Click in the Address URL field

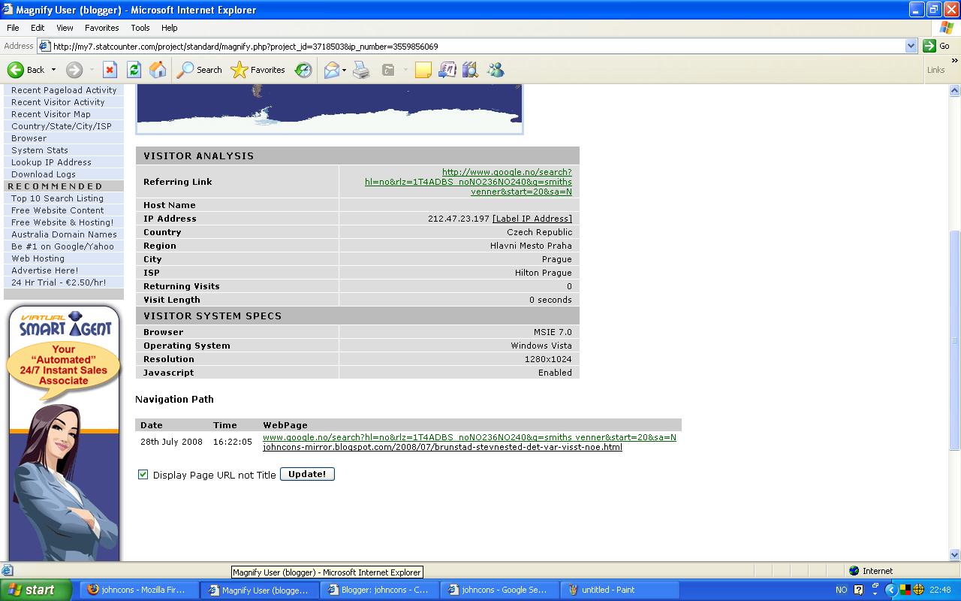477,46
